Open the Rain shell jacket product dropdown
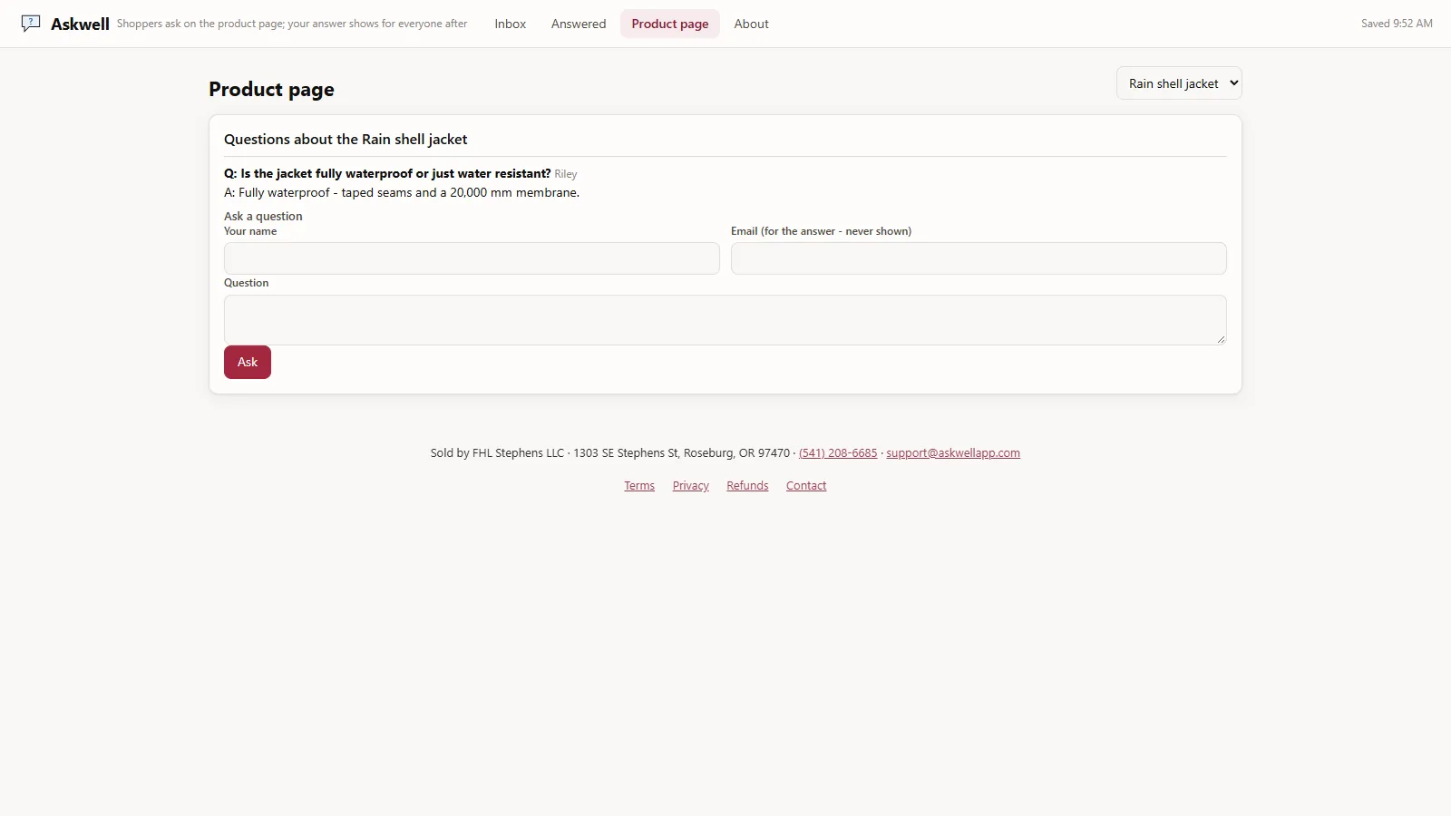The image size is (1451, 816). (1179, 83)
